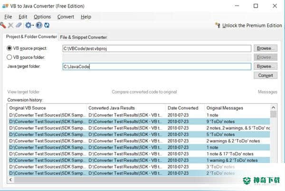Browse for the VB source project
The image size is (285, 191).
coord(266,48)
